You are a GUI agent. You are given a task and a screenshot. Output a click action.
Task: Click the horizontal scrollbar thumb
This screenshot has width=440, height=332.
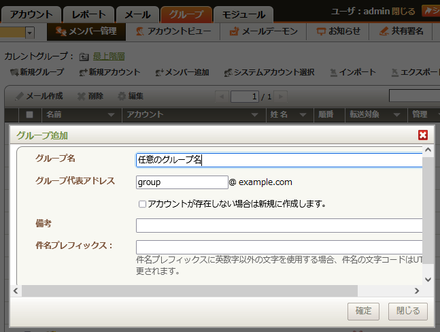click(190, 291)
